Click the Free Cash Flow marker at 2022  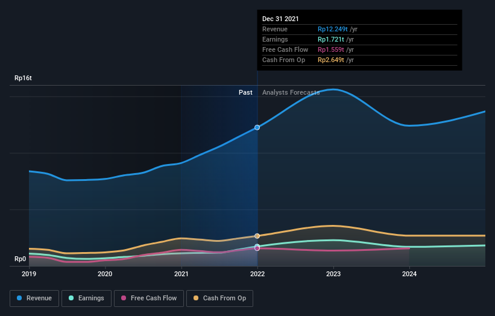[257, 248]
